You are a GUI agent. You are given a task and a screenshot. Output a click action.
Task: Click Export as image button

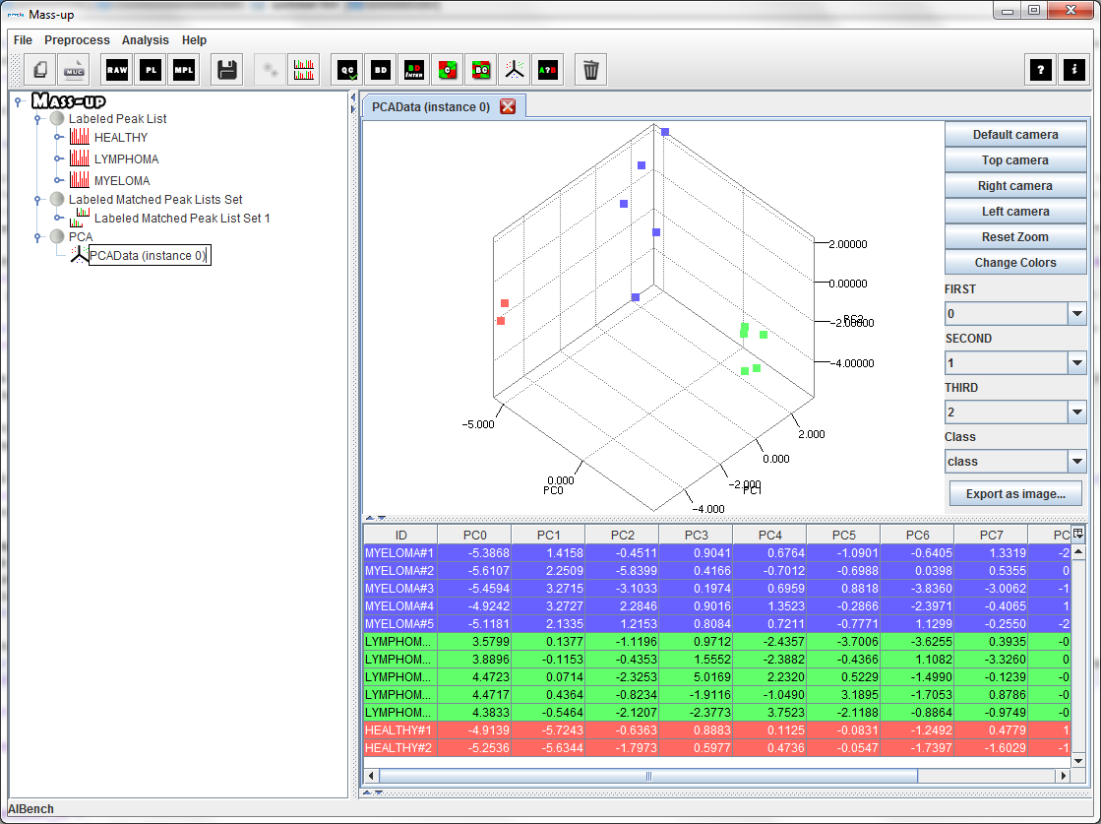click(1015, 493)
